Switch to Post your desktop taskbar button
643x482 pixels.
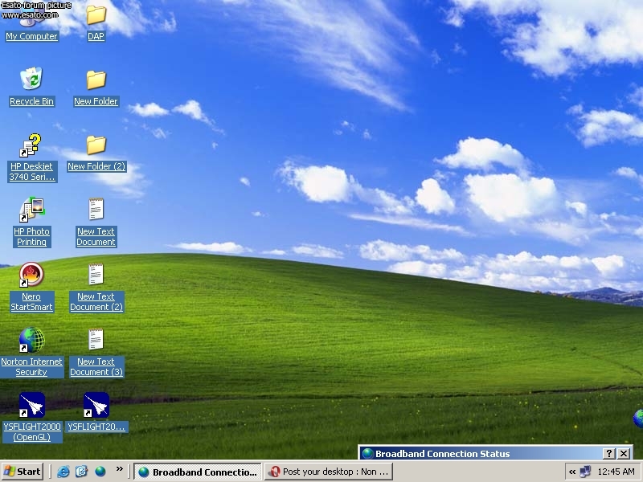pos(329,472)
